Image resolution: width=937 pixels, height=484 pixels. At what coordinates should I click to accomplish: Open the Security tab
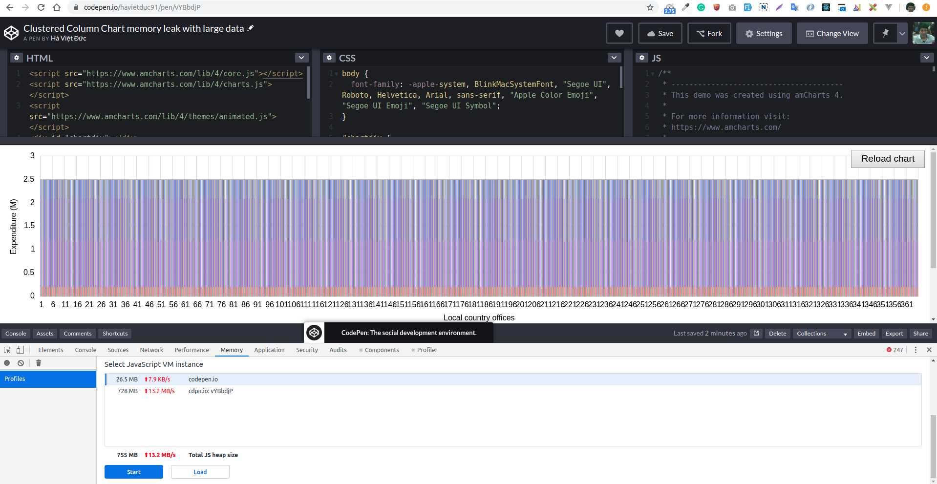pos(307,350)
